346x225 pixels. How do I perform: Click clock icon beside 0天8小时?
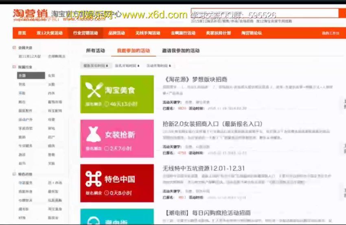pos(107,193)
